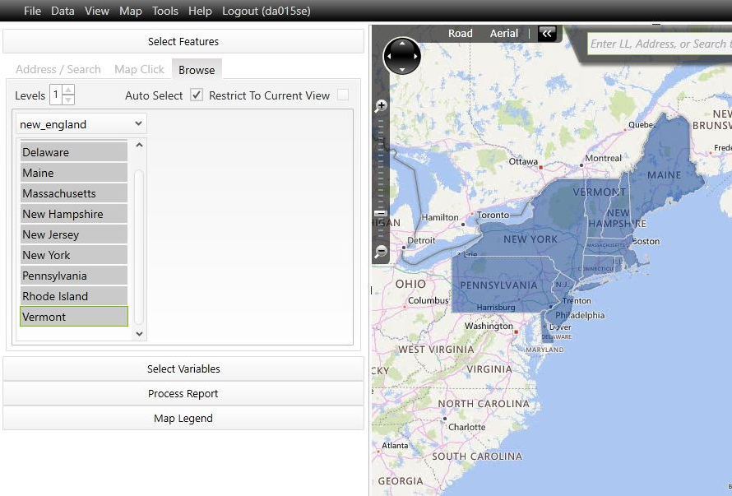Open the Data menu
This screenshot has height=496, width=732.
pos(63,12)
